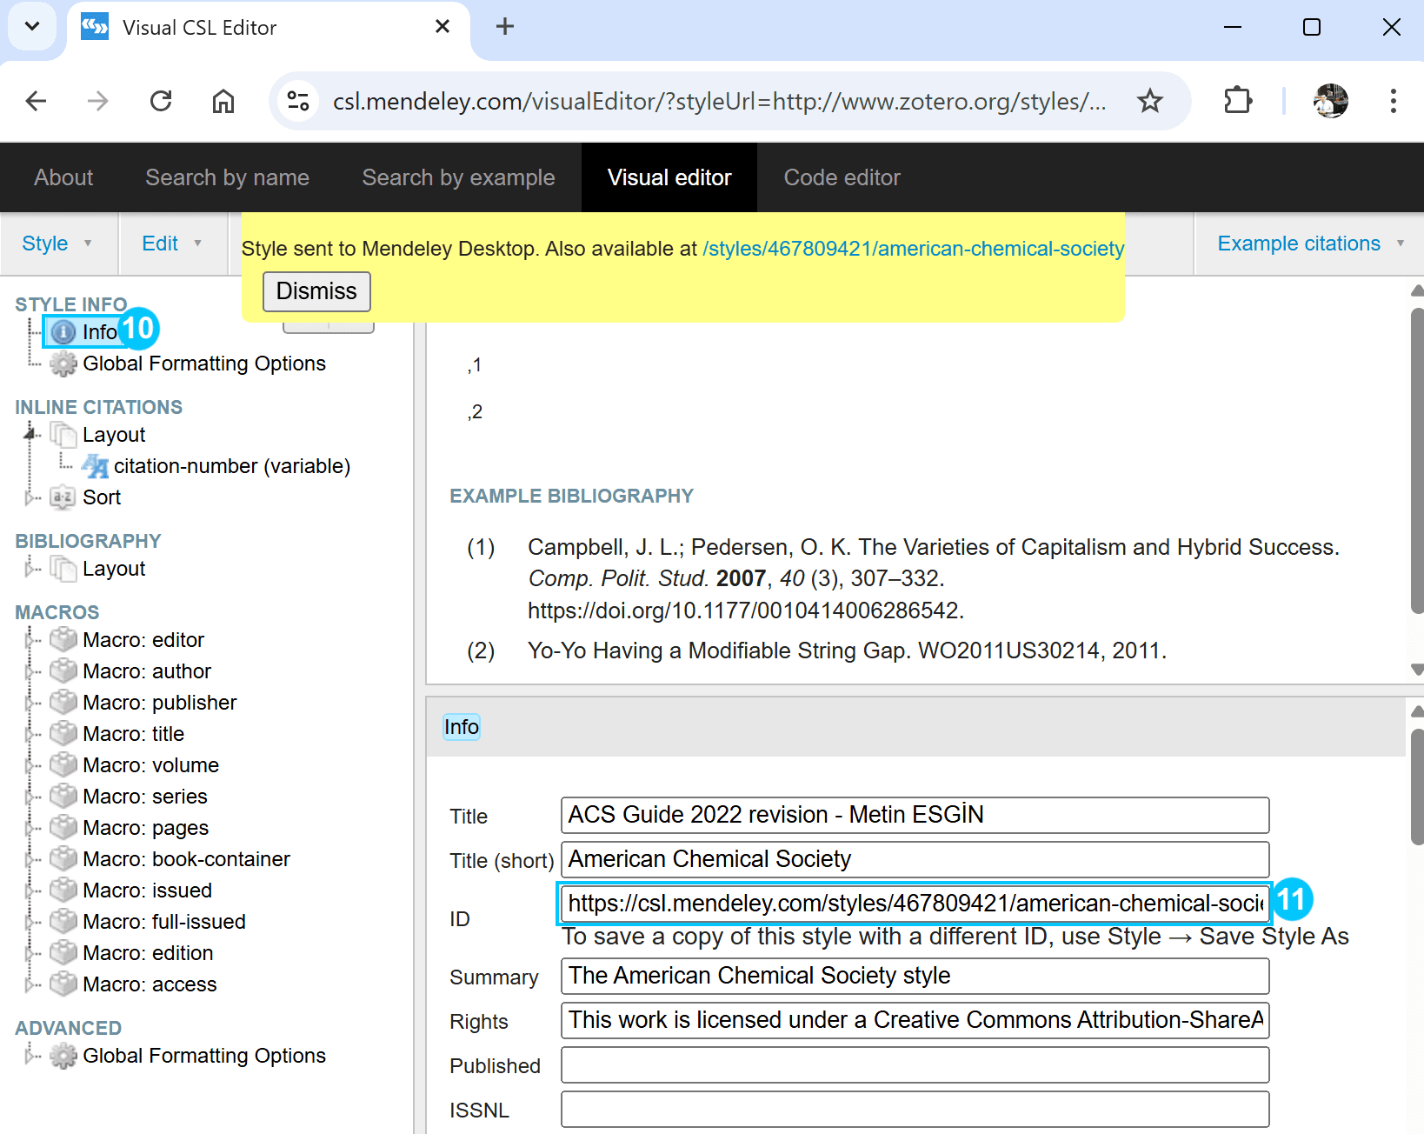
Task: Click the Macro: series cube icon
Action: [x=63, y=797]
